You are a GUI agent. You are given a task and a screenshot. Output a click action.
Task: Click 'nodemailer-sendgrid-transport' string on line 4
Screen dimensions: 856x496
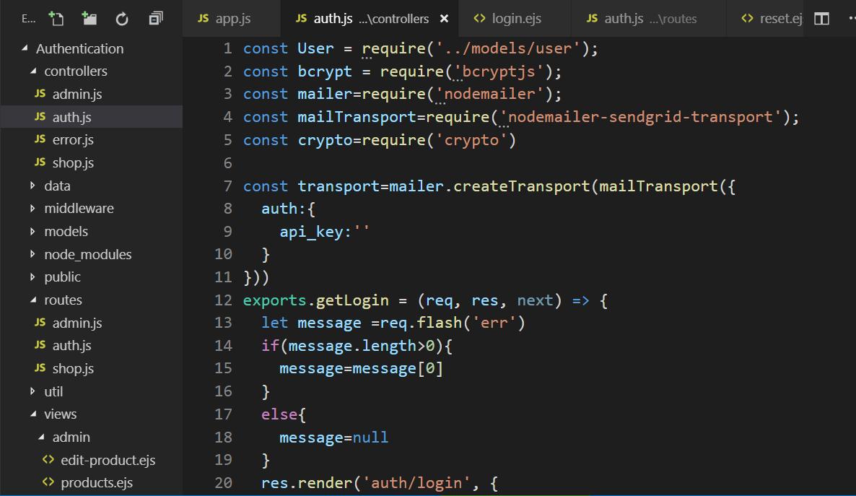(x=639, y=117)
